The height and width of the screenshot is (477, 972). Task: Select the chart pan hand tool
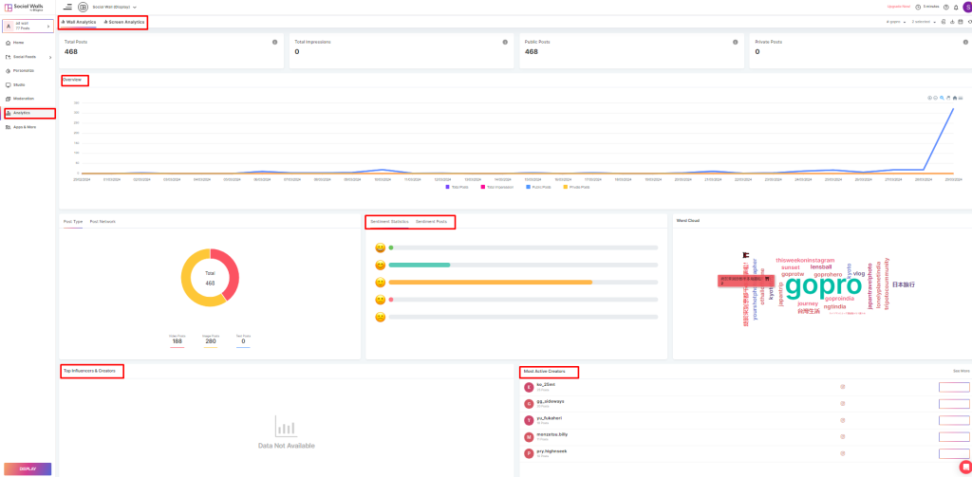click(x=948, y=98)
